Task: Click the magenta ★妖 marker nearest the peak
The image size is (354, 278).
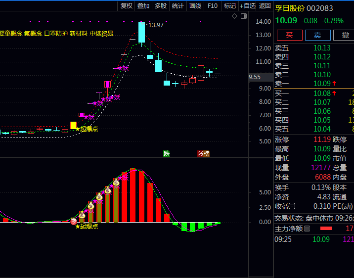Action: tap(124, 68)
